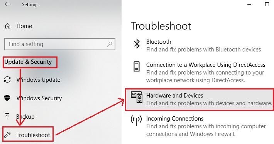Screen dimensions: 274x144
Task: Click the Bluetooth symbol icon
Action: (137, 44)
